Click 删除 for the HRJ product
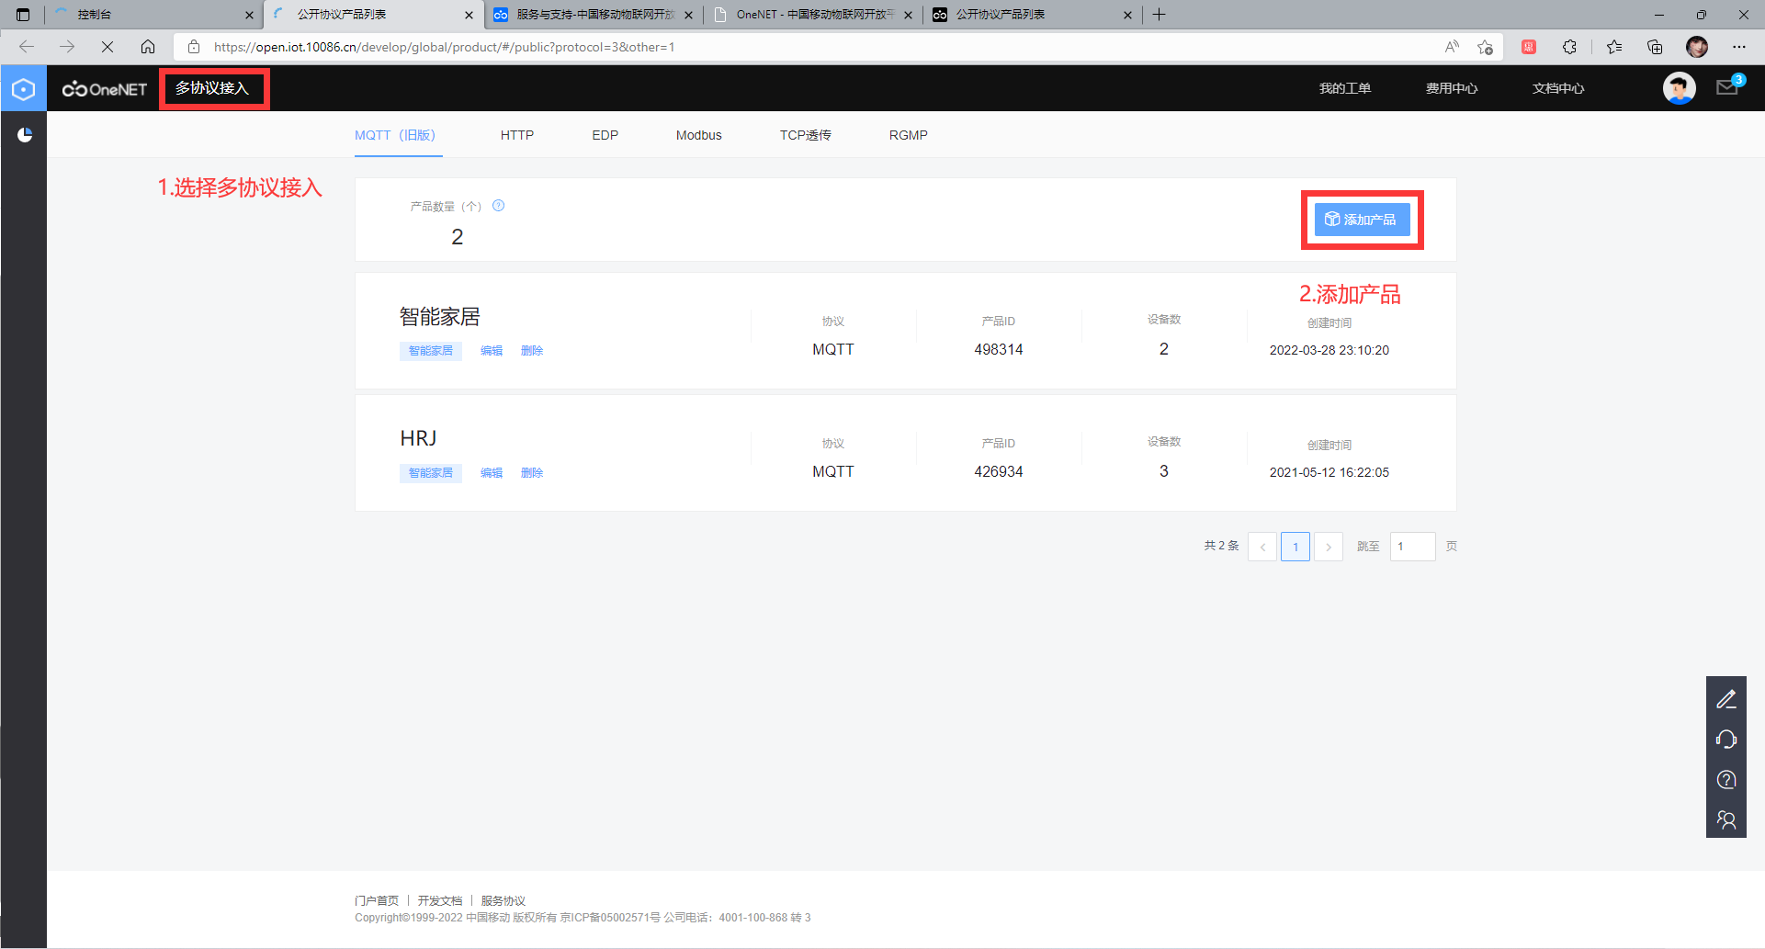Viewport: 1765px width, 949px height. [532, 473]
